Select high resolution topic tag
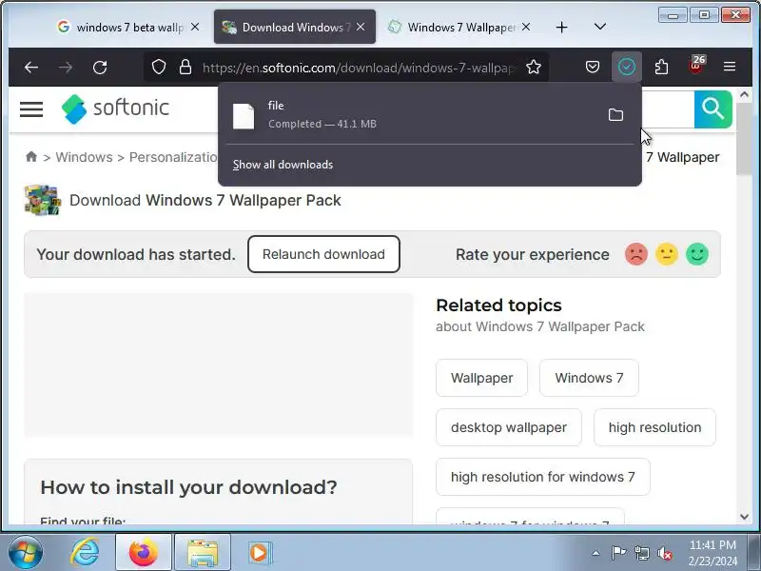The width and height of the screenshot is (761, 571). [x=654, y=427]
